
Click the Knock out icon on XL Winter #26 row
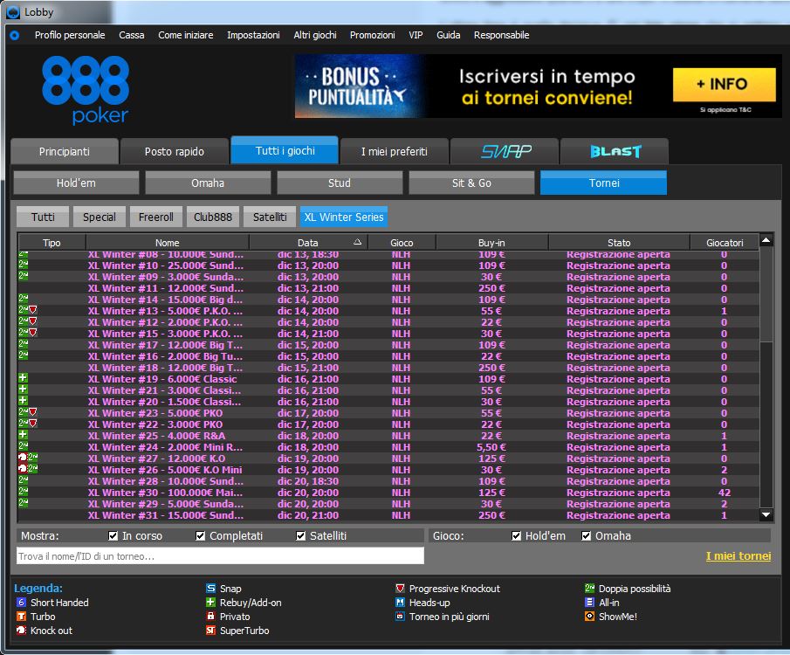click(x=23, y=469)
